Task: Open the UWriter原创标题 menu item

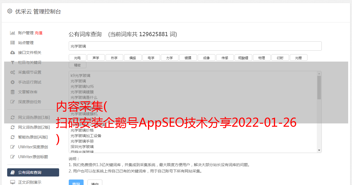Action: (x=33, y=157)
